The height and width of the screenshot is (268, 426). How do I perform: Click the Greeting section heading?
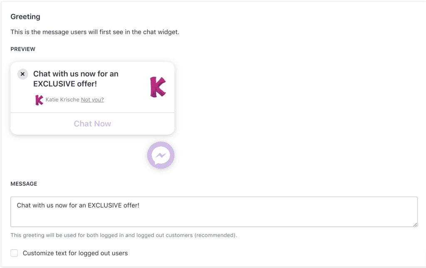coord(25,17)
